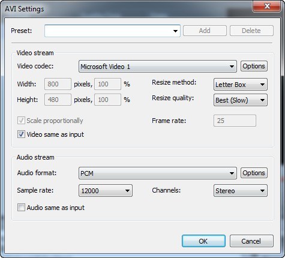
Task: Click the Height percent field
Action: (x=107, y=100)
